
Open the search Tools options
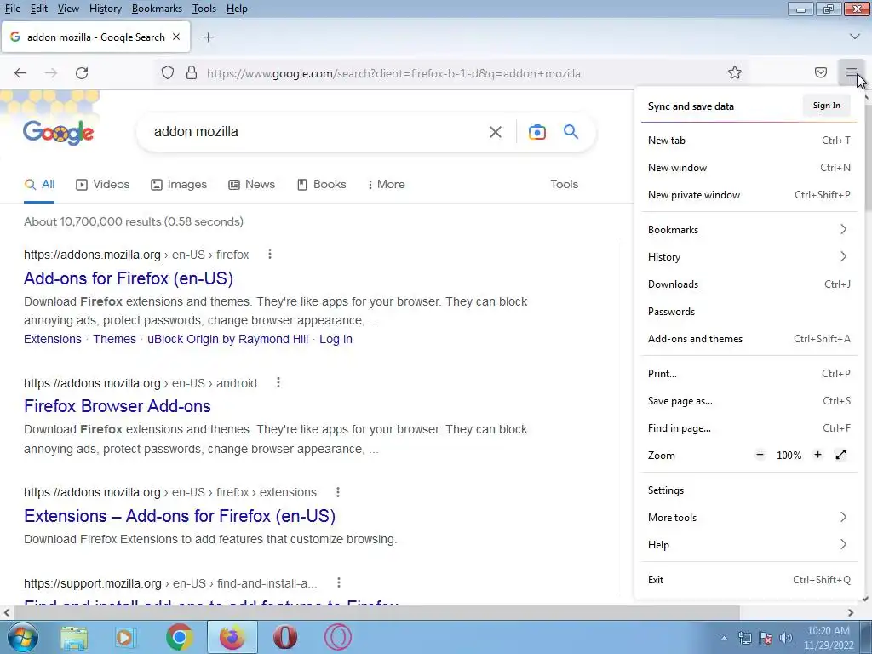[x=564, y=184]
